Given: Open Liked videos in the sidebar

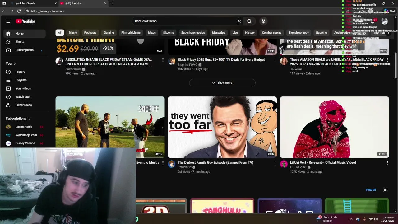Looking at the screenshot, I should [x=25, y=105].
